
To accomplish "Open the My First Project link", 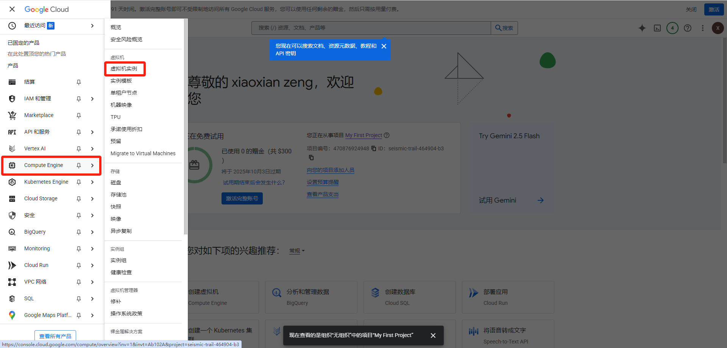I will click(x=363, y=135).
